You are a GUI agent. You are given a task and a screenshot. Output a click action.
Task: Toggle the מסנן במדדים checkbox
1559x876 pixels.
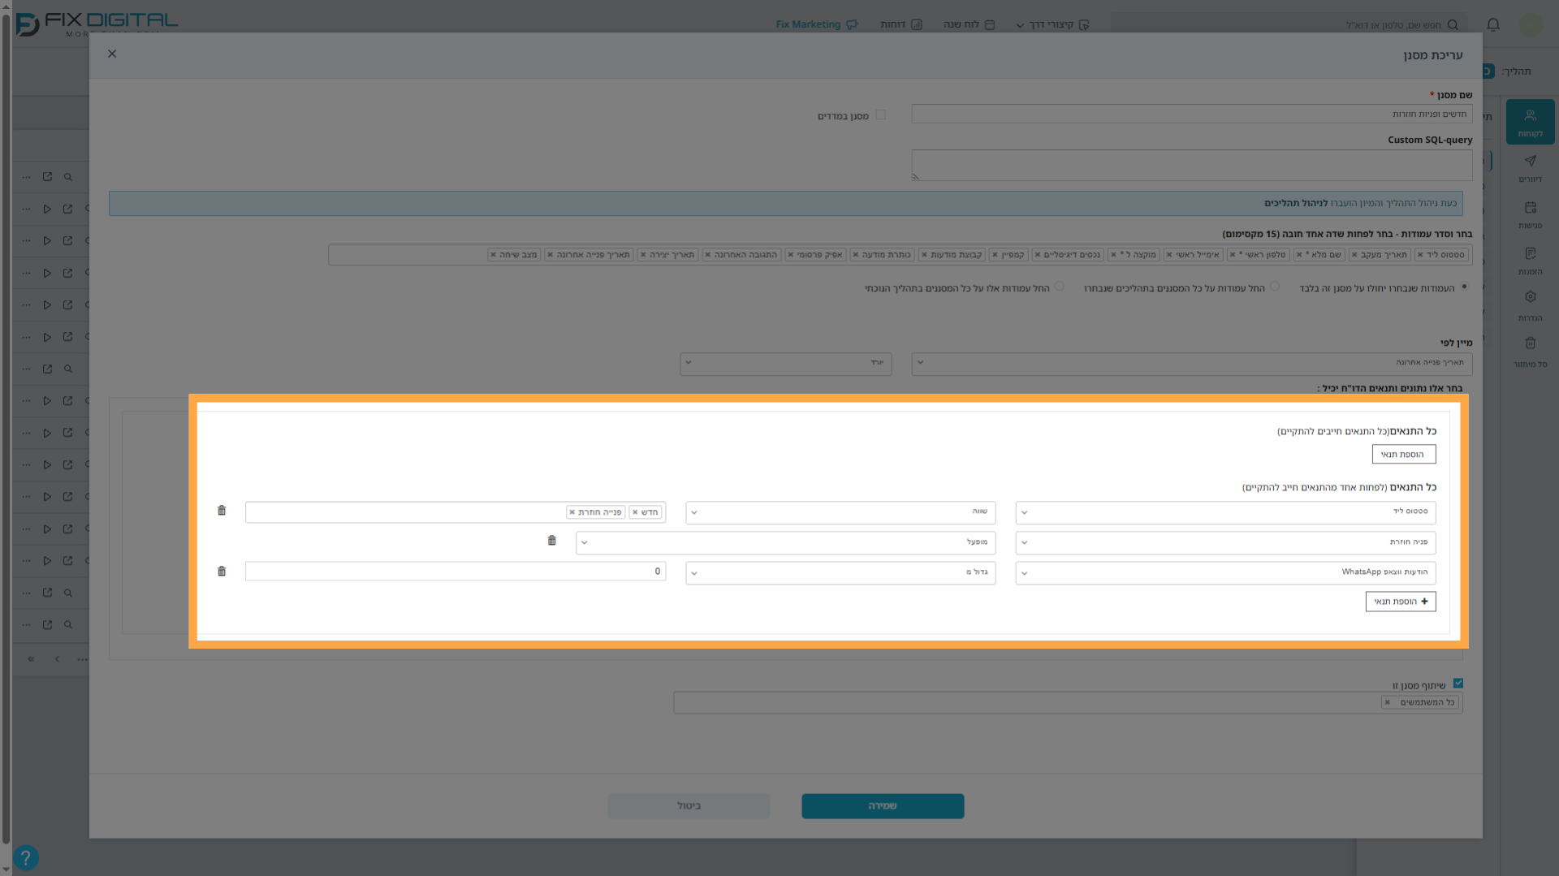[x=880, y=115]
